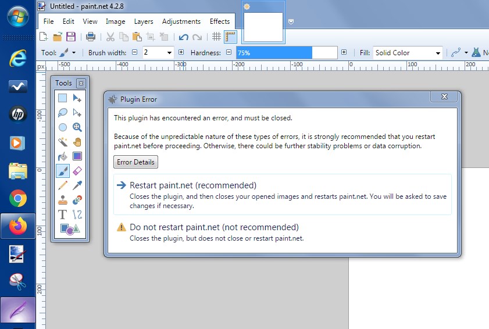Open Google Chrome from taskbar

18,198
